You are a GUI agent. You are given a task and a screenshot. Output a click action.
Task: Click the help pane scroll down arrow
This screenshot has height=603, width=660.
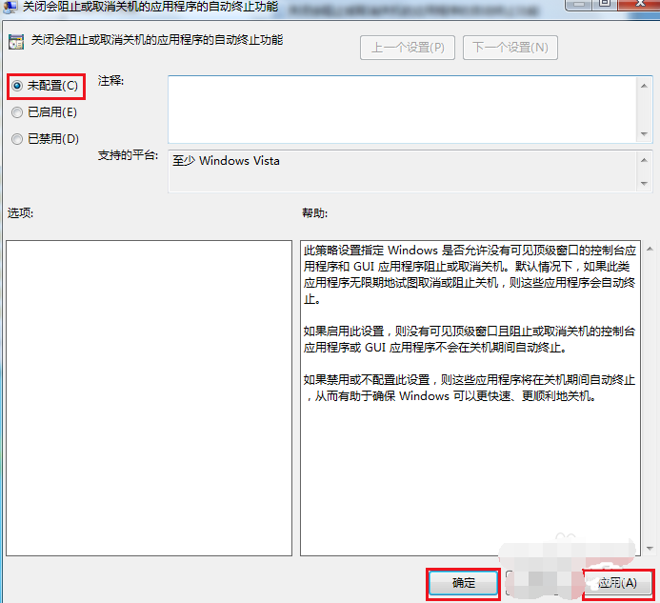tap(650, 549)
